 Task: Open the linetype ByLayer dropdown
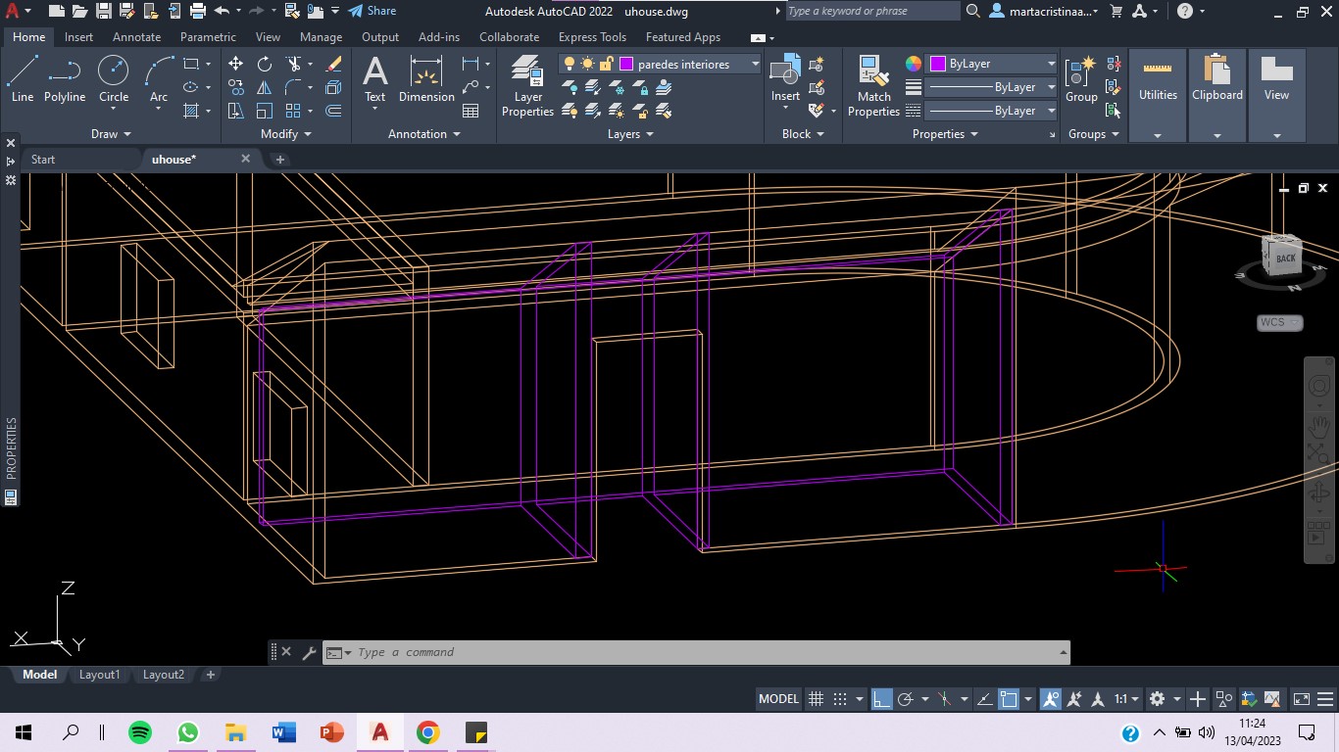point(991,111)
